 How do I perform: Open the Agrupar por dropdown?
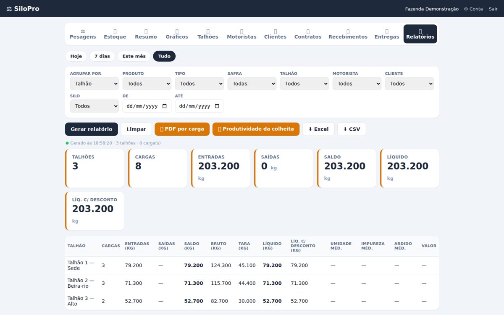pos(94,84)
